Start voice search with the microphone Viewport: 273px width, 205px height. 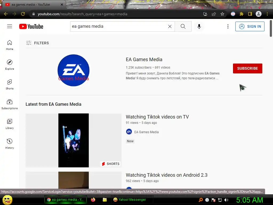point(199,26)
